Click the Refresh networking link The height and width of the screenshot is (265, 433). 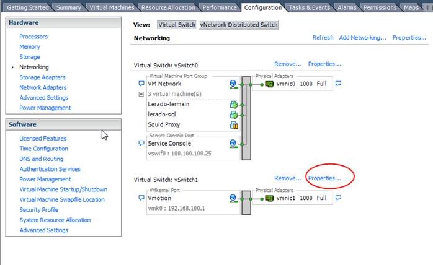[x=323, y=38]
